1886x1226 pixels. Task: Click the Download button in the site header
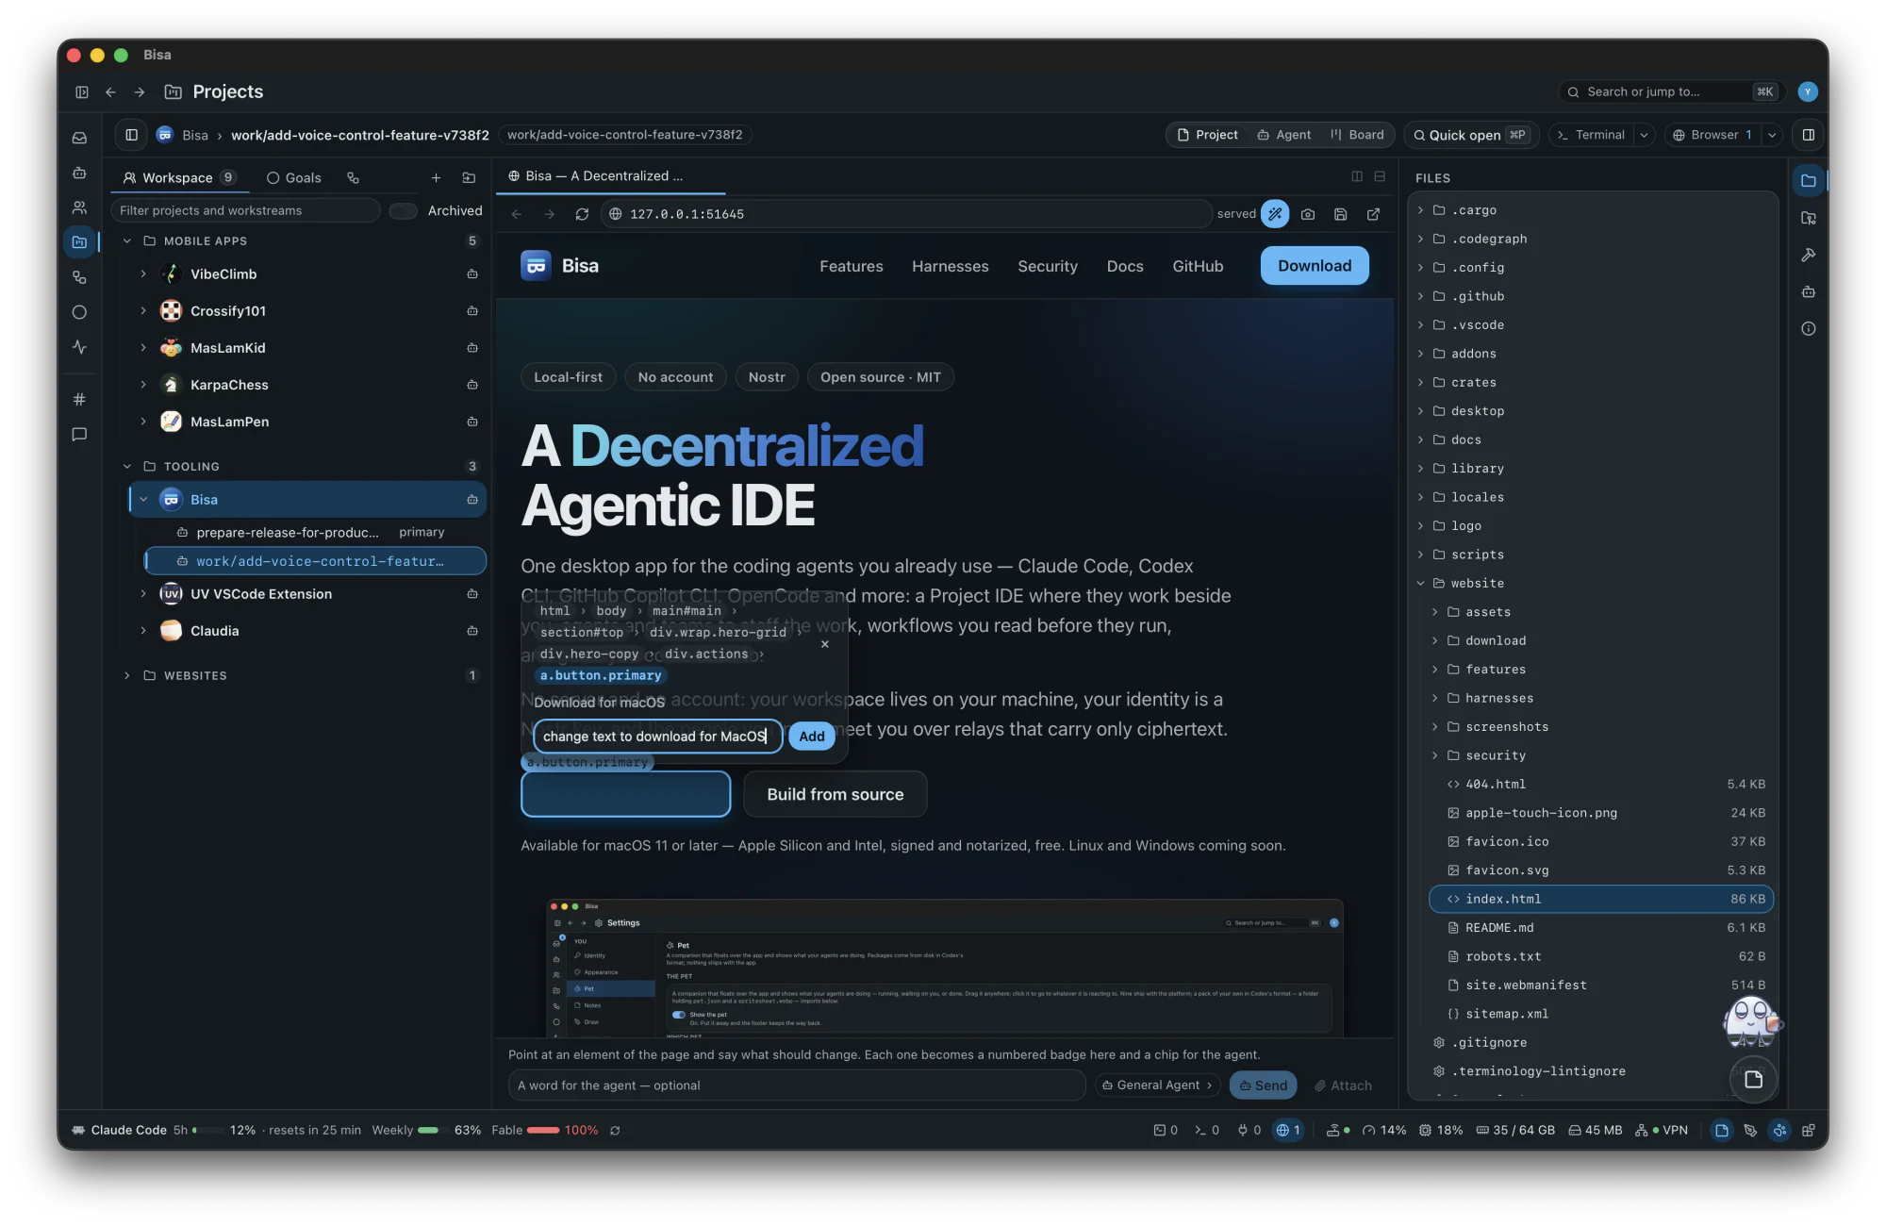tap(1315, 266)
